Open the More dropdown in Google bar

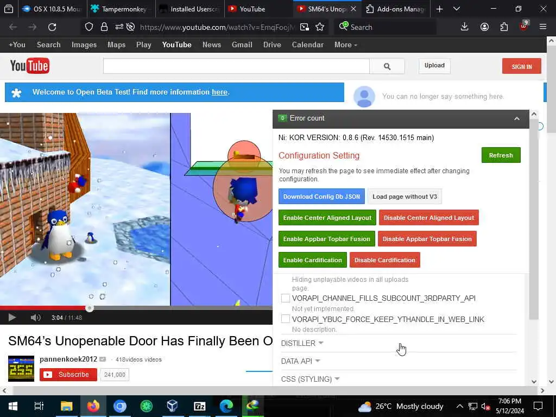pyautogui.click(x=345, y=45)
